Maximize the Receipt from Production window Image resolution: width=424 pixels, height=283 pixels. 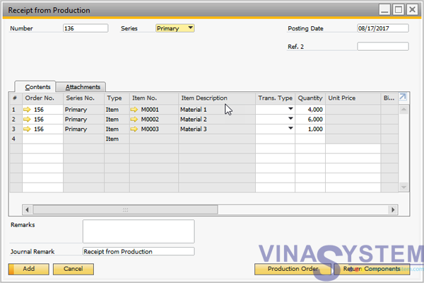(399, 10)
